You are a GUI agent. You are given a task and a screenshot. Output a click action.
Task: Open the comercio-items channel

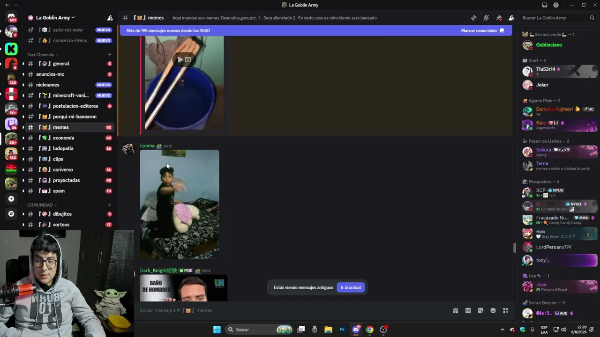coord(69,40)
